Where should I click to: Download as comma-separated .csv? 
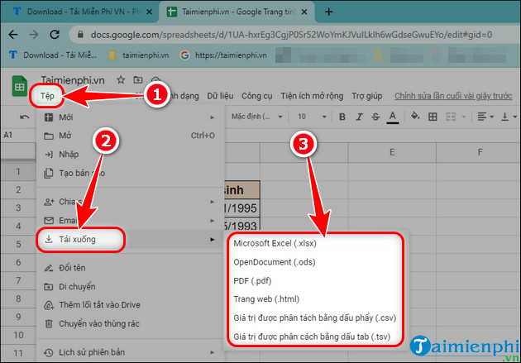point(316,318)
